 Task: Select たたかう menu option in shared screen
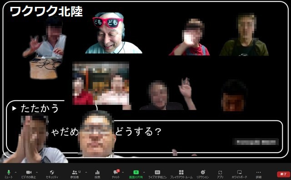(x=40, y=108)
